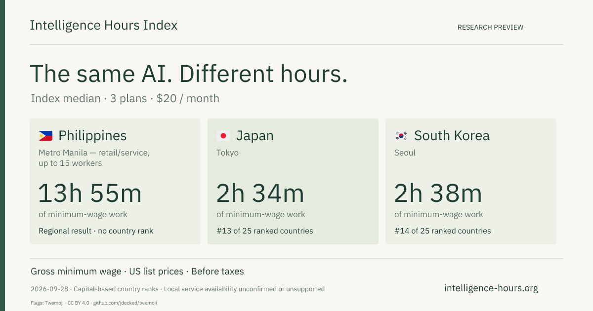Click the 13h 55m hours value

pyautogui.click(x=90, y=193)
